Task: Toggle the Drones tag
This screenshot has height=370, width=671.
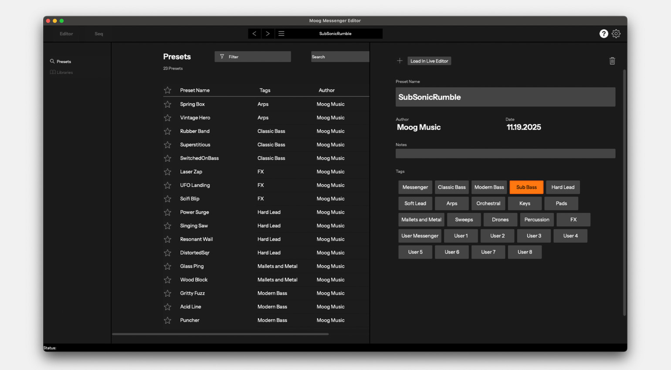Action: [500, 220]
